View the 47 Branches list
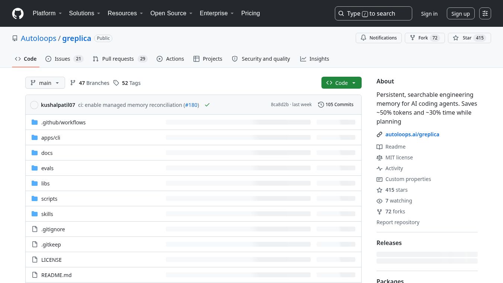503x283 pixels. (90, 83)
